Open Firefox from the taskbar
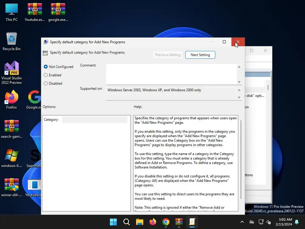 pos(153,222)
